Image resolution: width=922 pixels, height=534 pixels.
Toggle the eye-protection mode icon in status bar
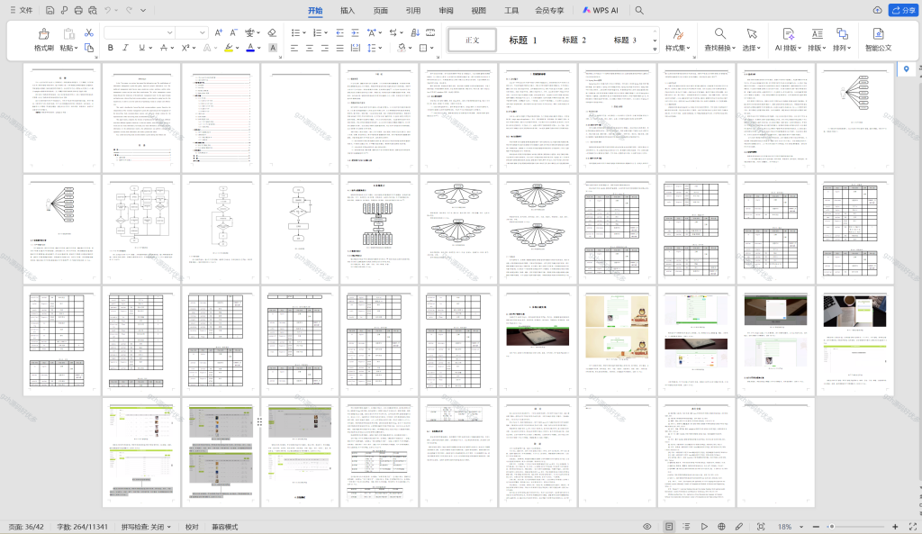pos(646,527)
